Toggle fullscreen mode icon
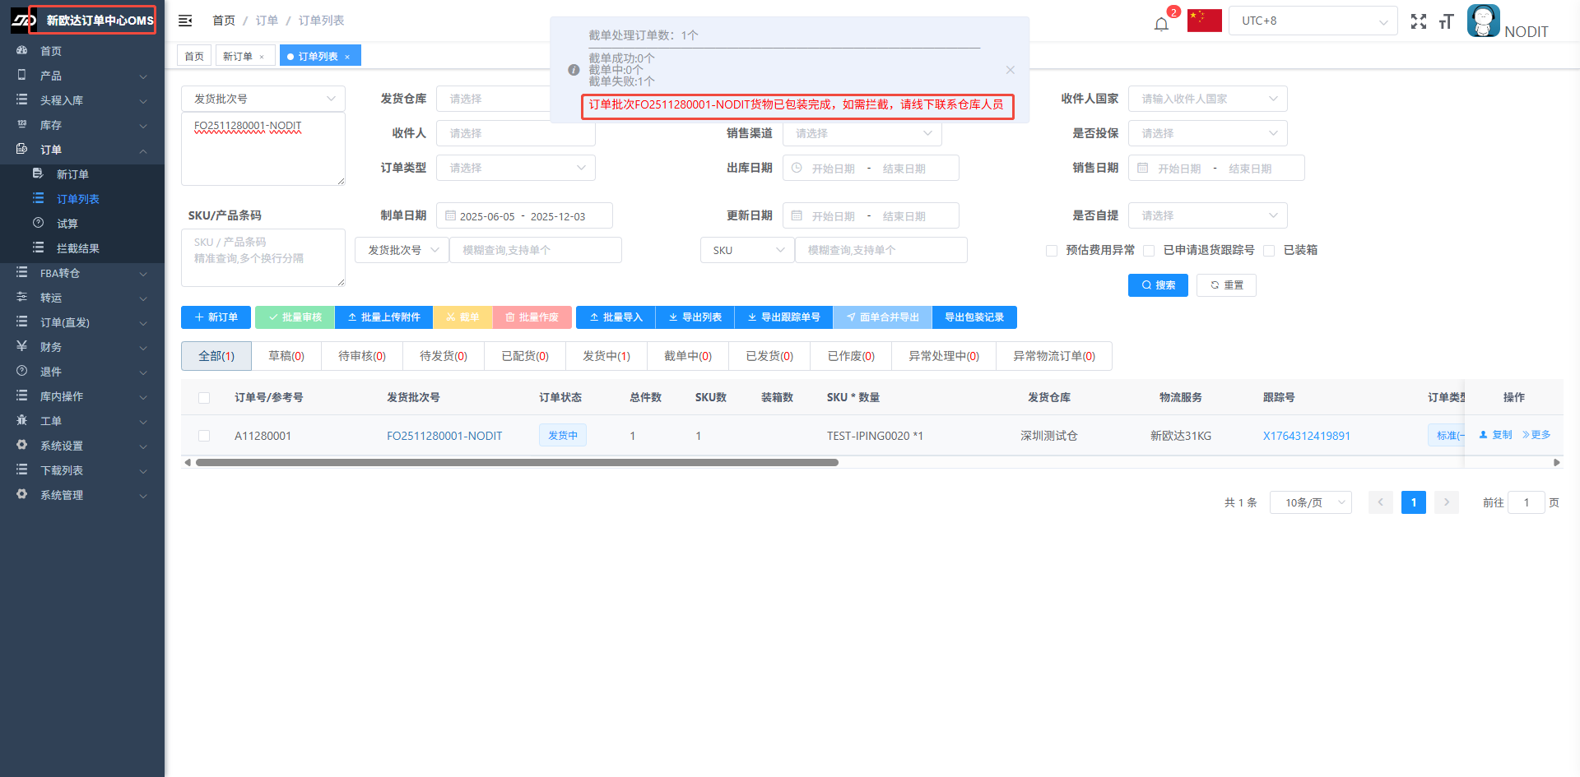1580x777 pixels. (1418, 21)
